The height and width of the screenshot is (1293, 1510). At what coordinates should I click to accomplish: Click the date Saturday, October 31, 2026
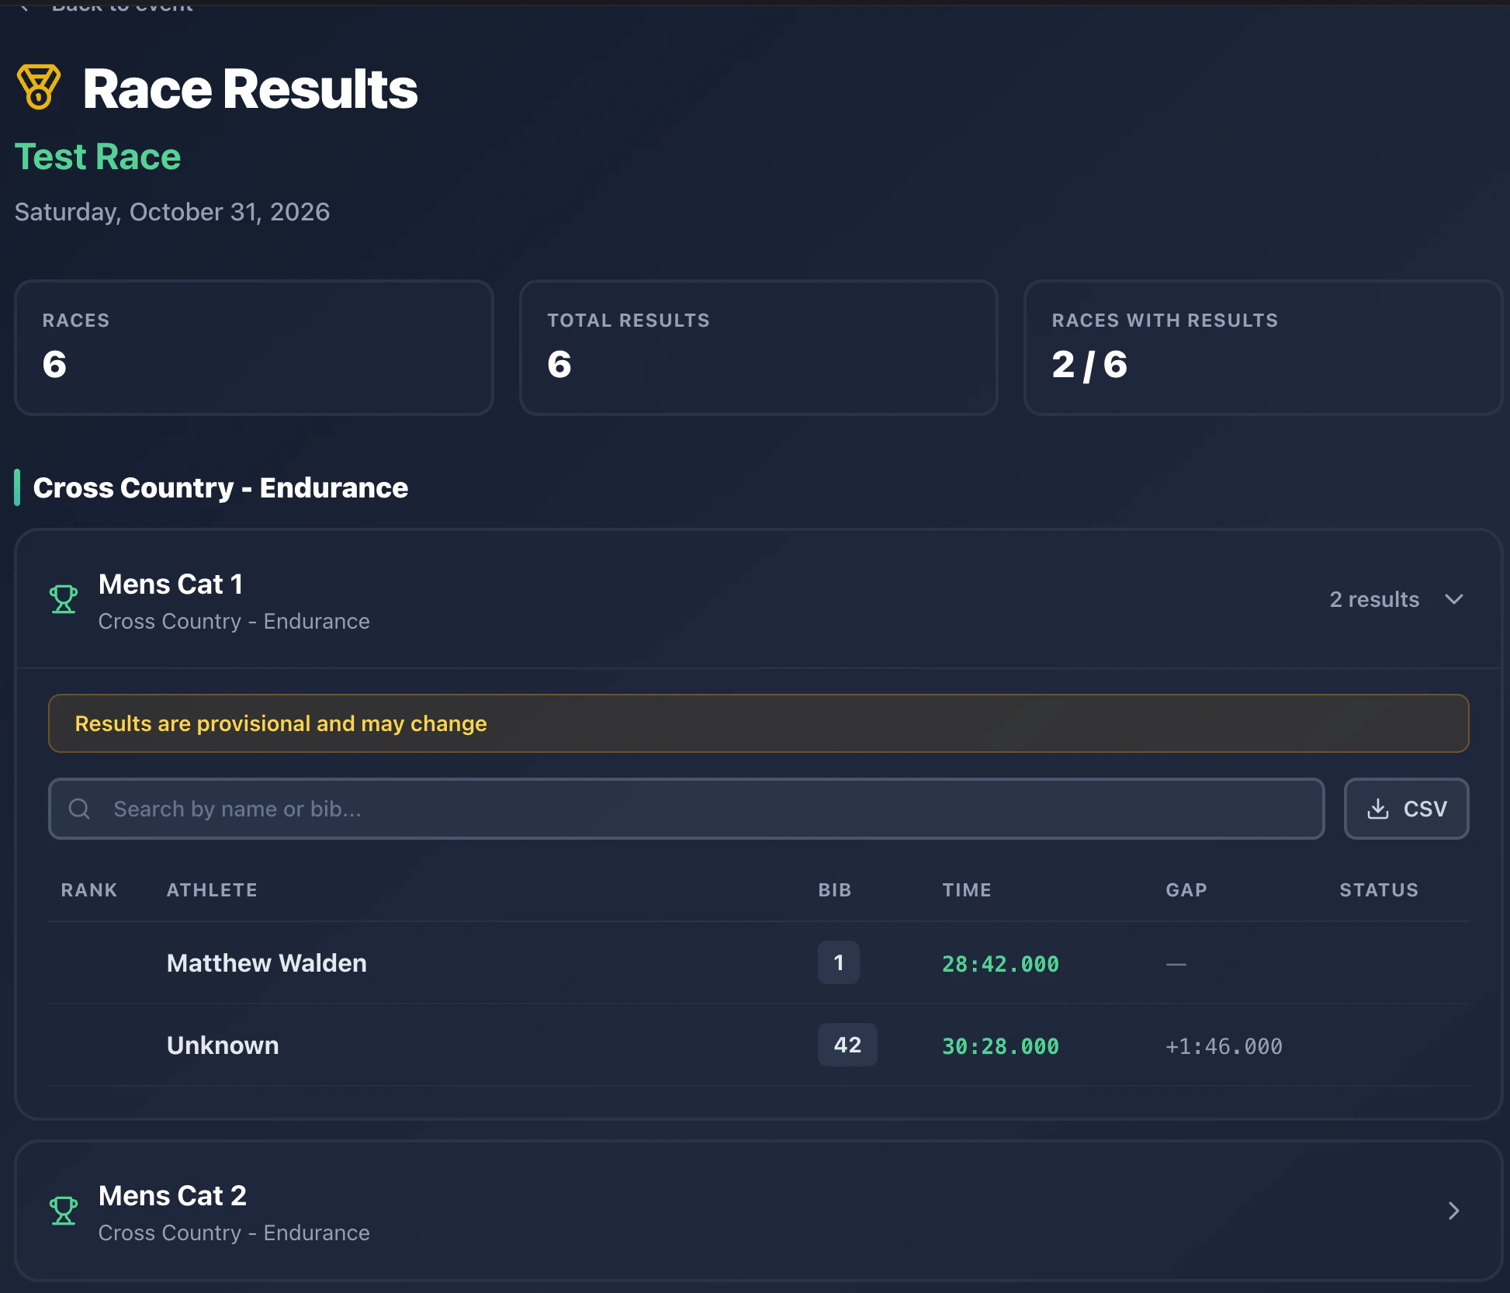(172, 212)
